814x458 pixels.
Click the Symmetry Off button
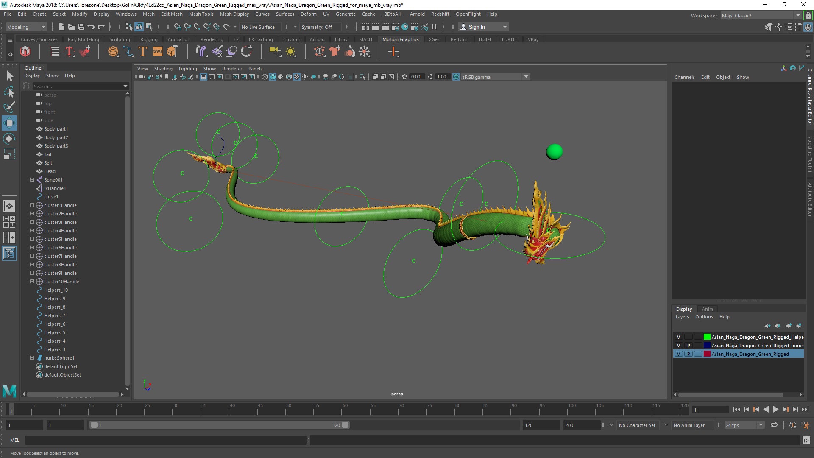pos(316,26)
